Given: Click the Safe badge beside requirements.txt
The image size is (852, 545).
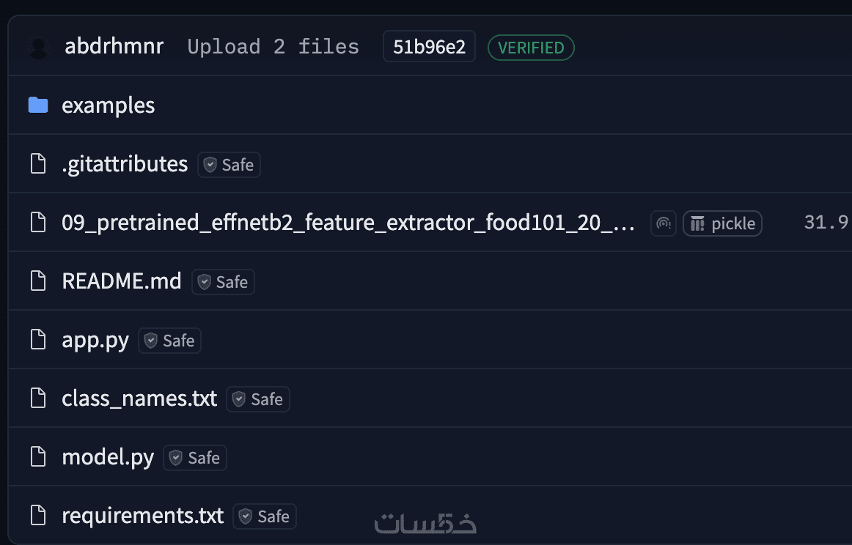Looking at the screenshot, I should point(265,516).
